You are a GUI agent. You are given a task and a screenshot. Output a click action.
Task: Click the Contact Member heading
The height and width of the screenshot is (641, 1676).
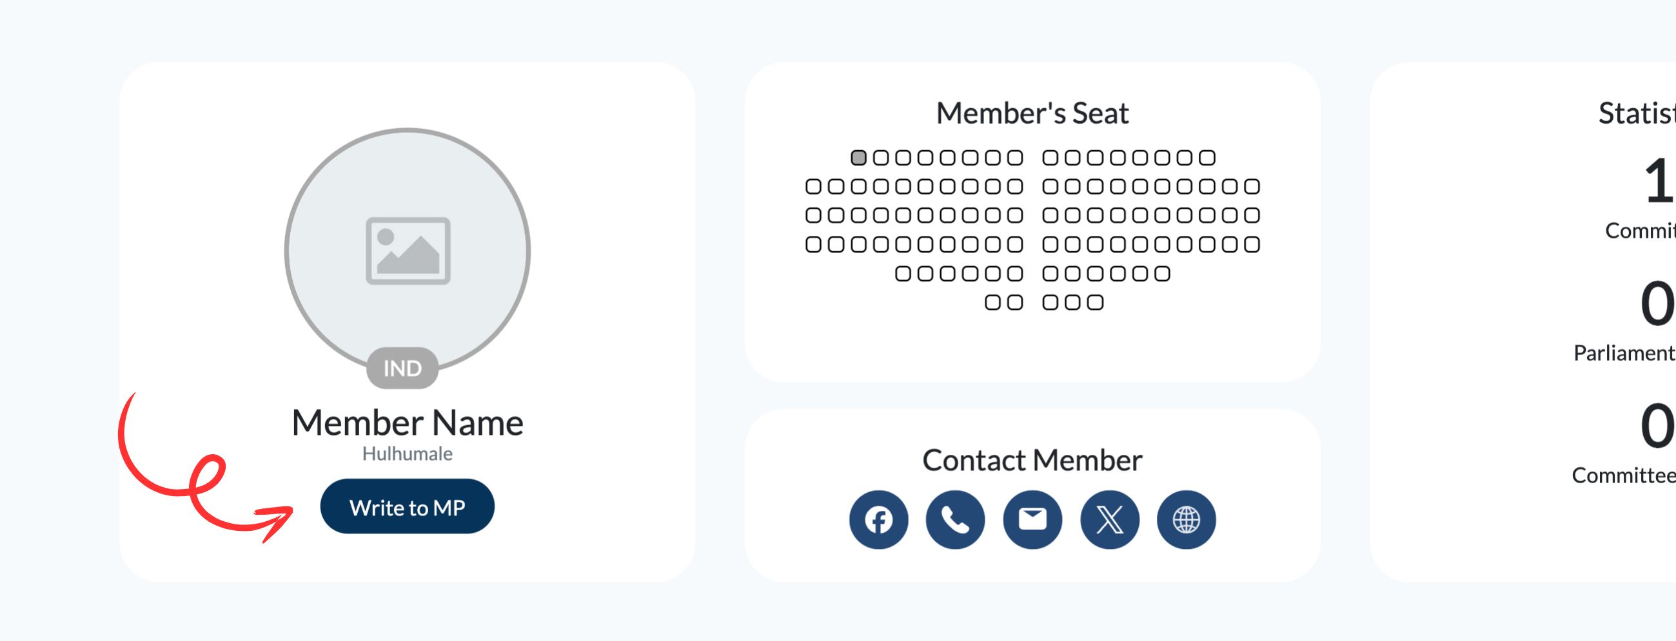1032,460
